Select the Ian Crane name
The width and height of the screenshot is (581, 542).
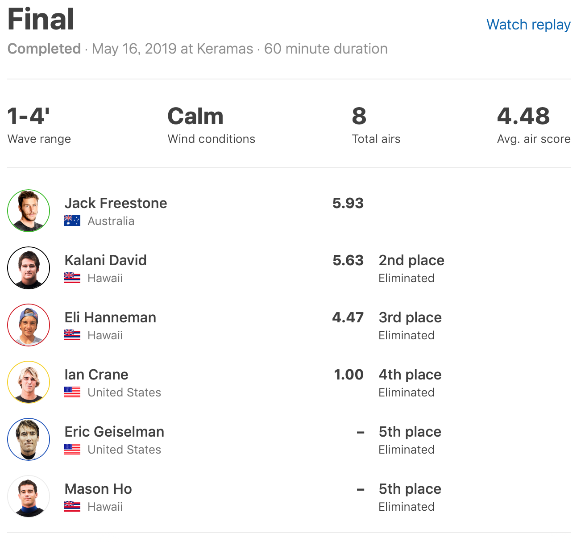click(96, 375)
